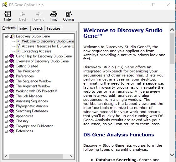The width and height of the screenshot is (176, 162).
Task: Click purple book icon for The Sequence Window
Action: click(12, 81)
